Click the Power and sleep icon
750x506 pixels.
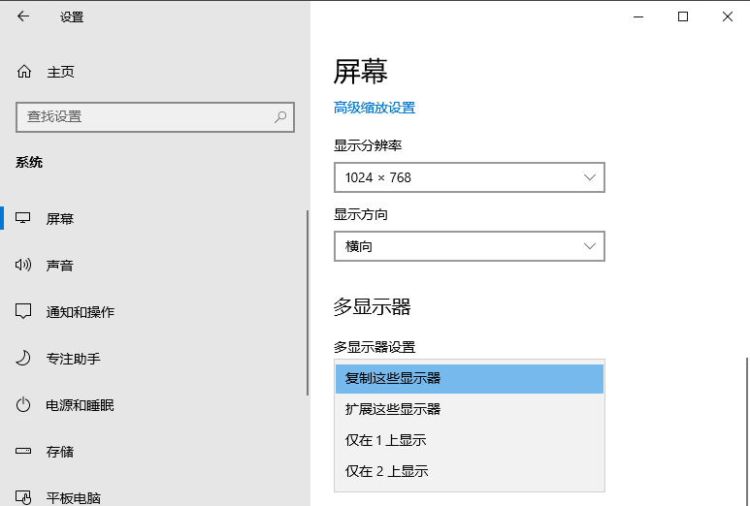click(24, 405)
